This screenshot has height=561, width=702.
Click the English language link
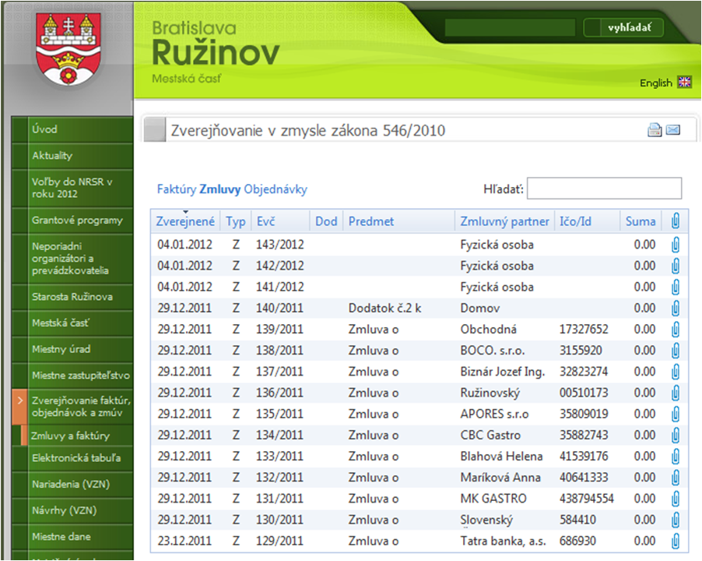[655, 83]
